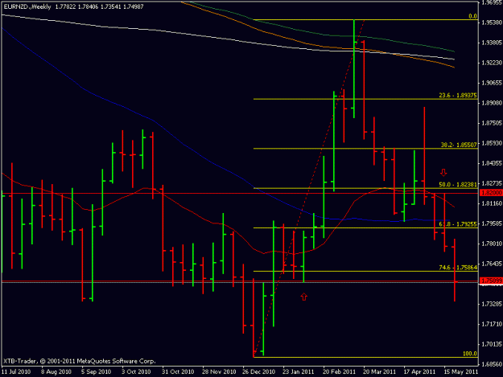Click the open value 1.77822 in header

pyautogui.click(x=66, y=6)
